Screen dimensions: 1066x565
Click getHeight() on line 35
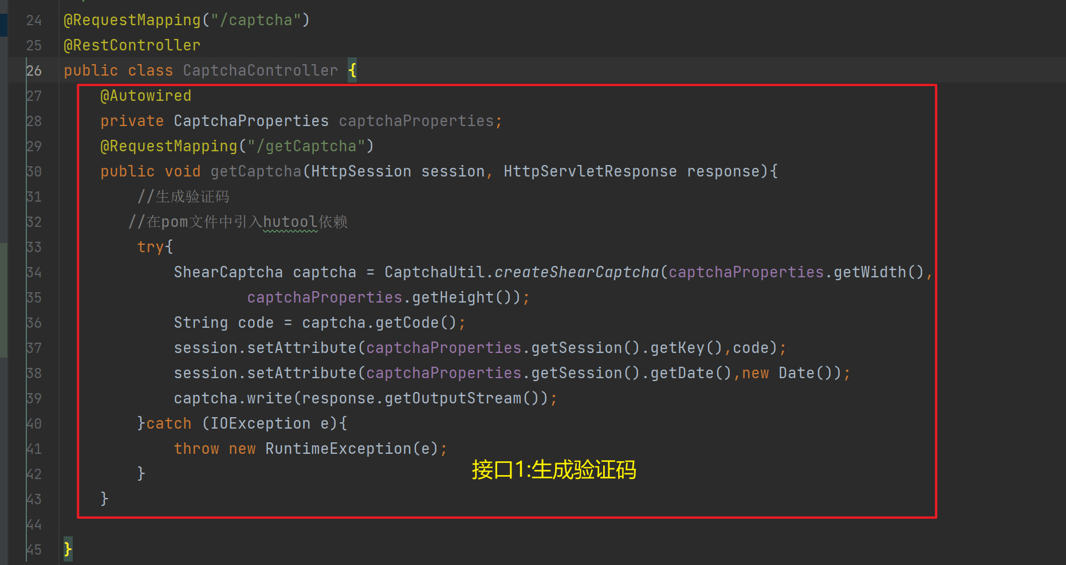[x=462, y=297]
